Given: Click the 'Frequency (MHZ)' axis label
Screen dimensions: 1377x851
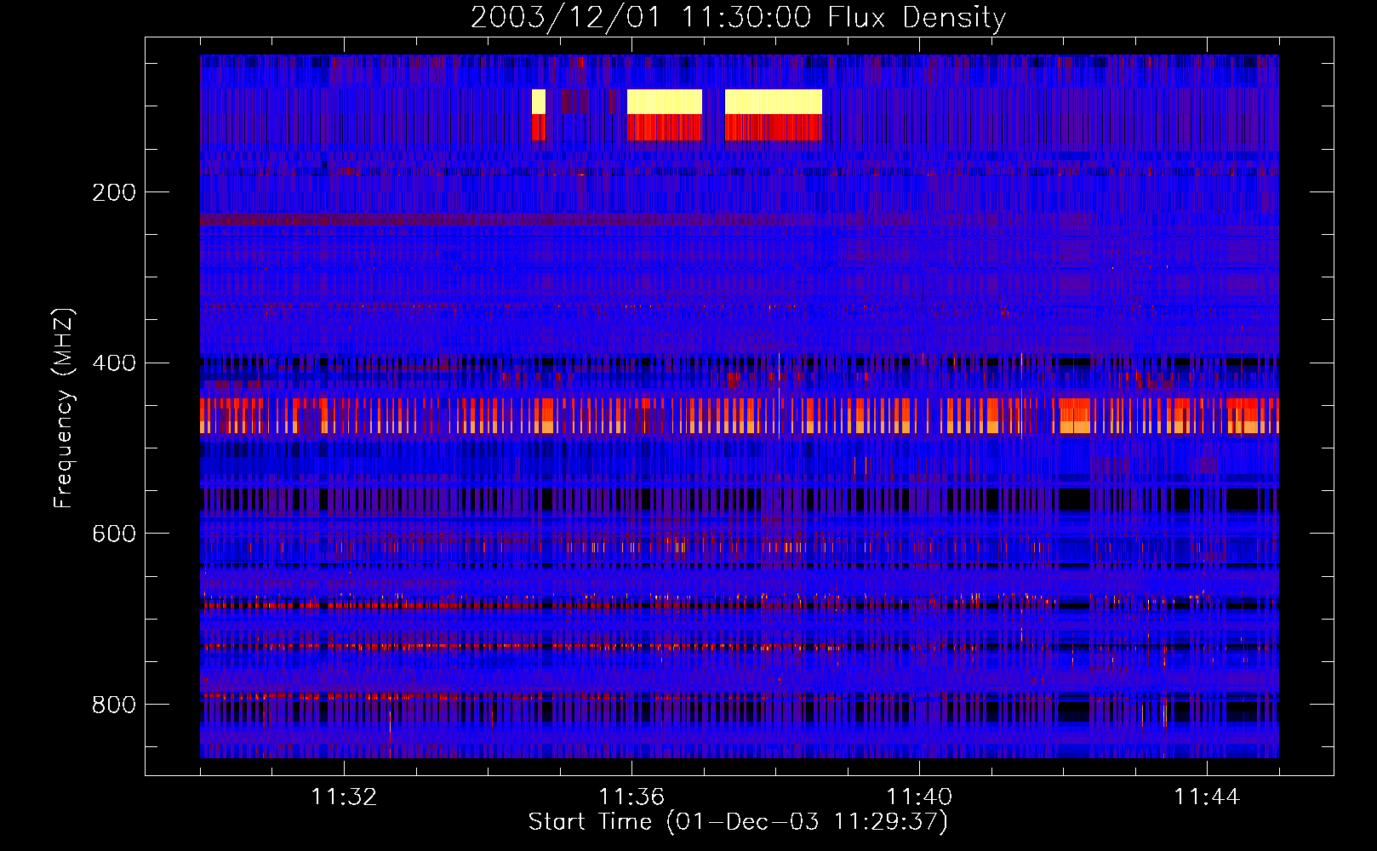Looking at the screenshot, I should (63, 408).
